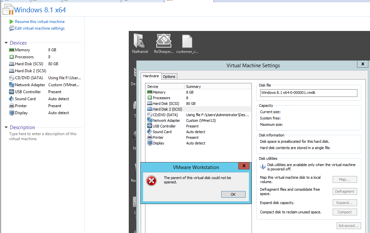Click Sound Card icon in Settings list
This screenshot has width=370, height=233.
coord(150,132)
